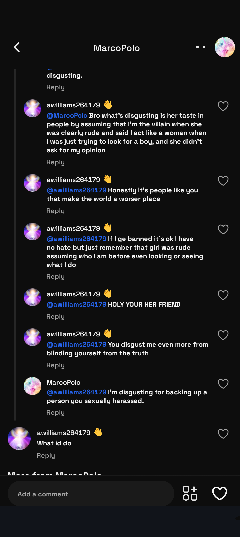Image resolution: width=240 pixels, height=537 pixels.
Task: Go back using the top-left arrow
Action: [x=17, y=47]
